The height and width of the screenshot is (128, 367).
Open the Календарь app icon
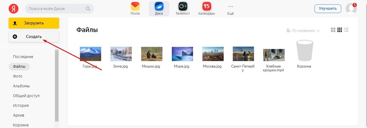point(207,6)
